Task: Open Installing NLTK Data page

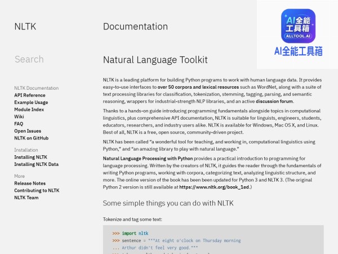Action: [x=37, y=164]
